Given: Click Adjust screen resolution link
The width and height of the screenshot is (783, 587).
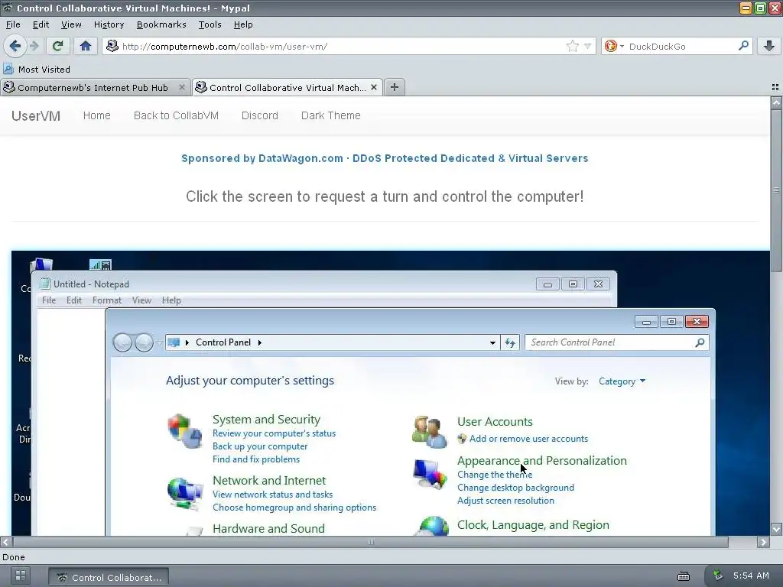Looking at the screenshot, I should [505, 501].
